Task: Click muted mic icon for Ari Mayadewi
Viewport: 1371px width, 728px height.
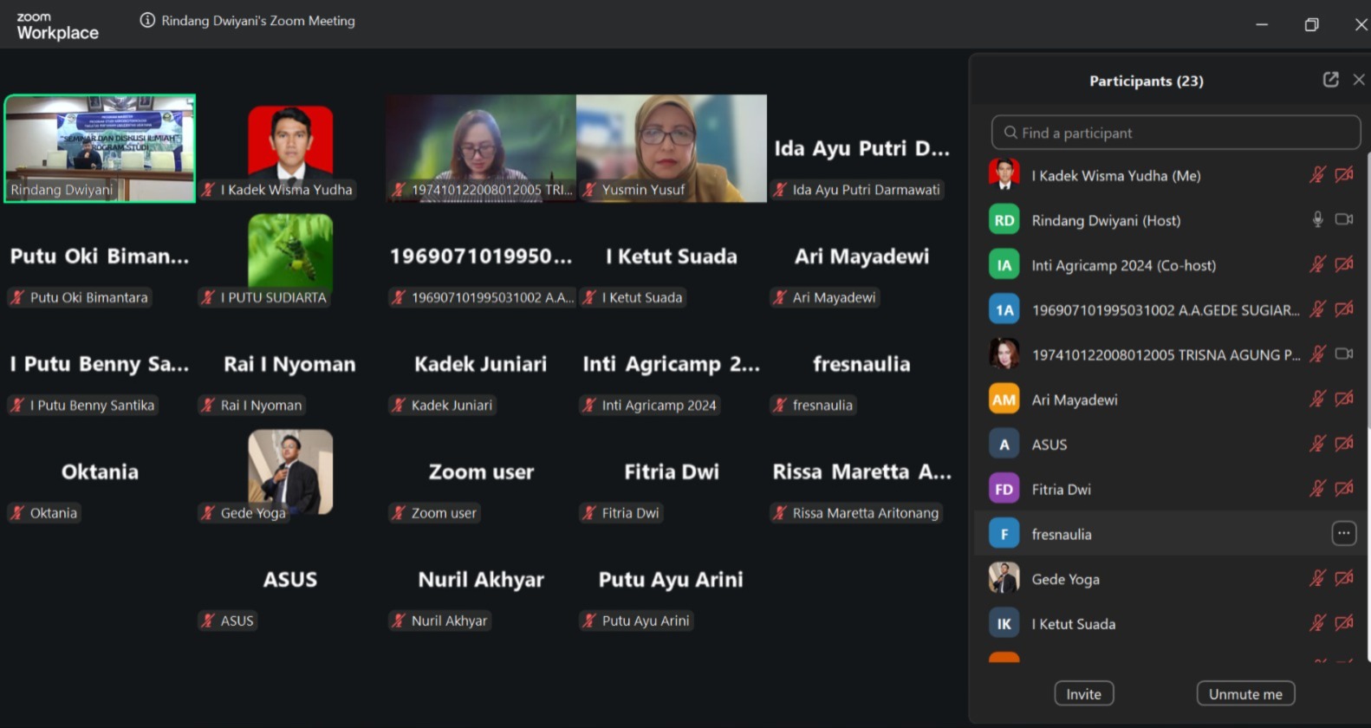Action: [1316, 399]
